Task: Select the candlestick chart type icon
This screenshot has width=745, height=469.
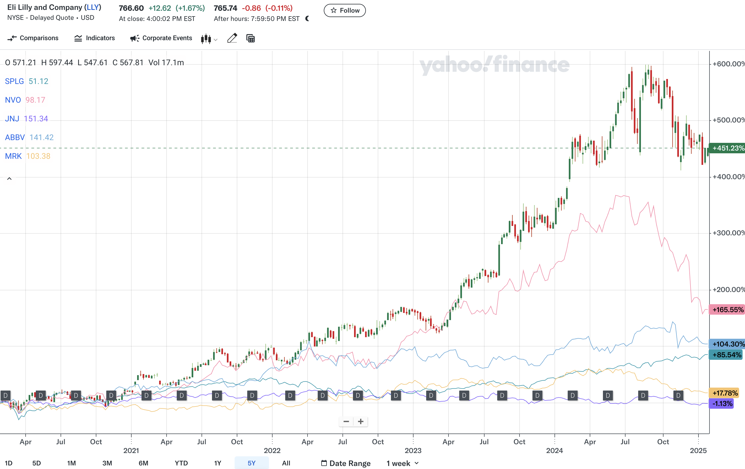Action: coord(206,38)
